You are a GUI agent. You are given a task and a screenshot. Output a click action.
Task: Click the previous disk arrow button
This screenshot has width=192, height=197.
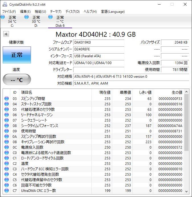tap(6, 34)
